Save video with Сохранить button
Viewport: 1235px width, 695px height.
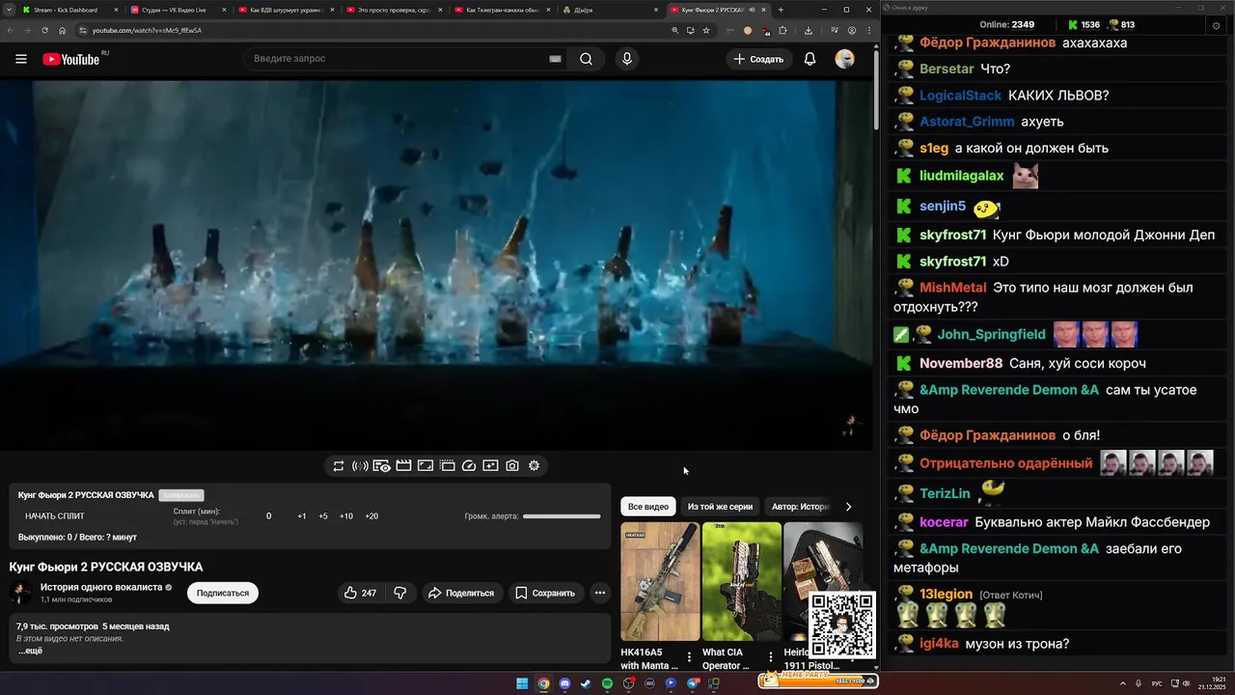[x=545, y=593]
